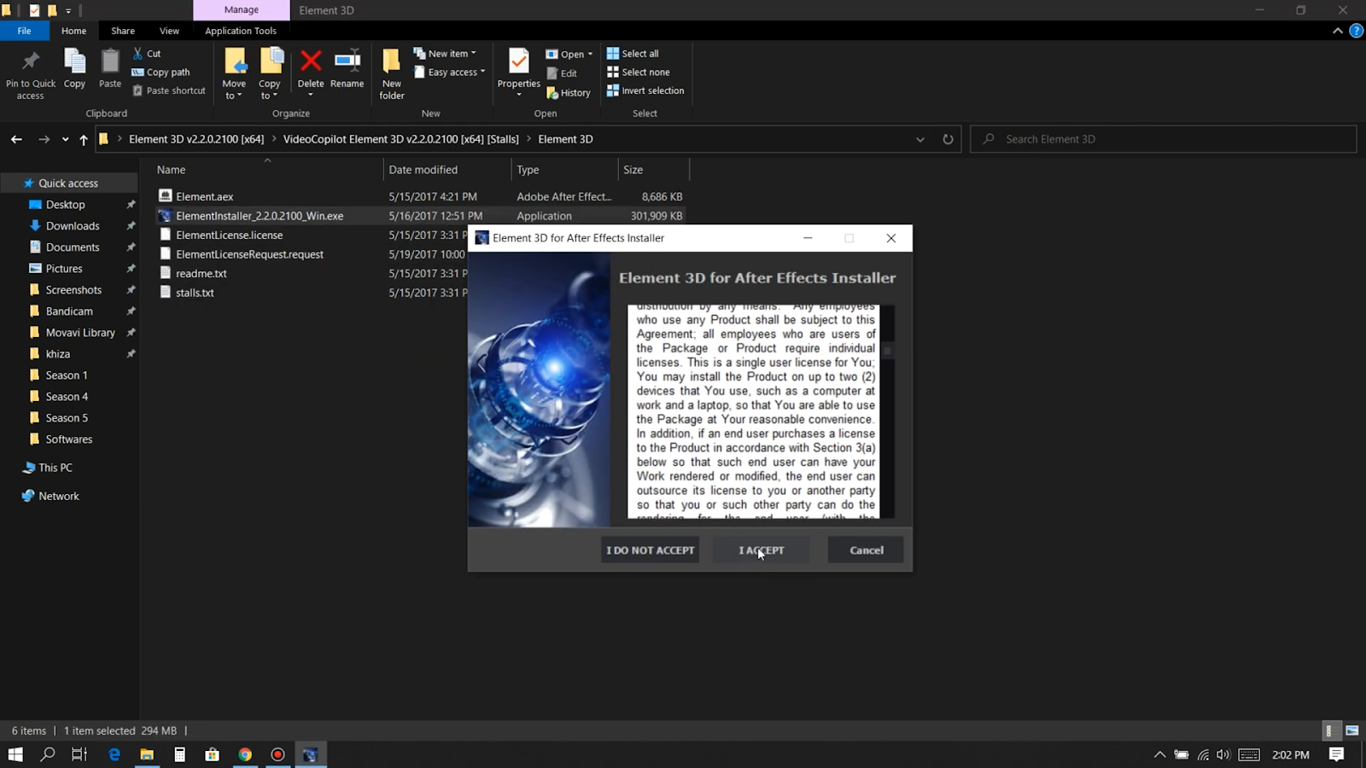Open Bandicam recorder on taskbar
1366x768 pixels.
click(277, 754)
